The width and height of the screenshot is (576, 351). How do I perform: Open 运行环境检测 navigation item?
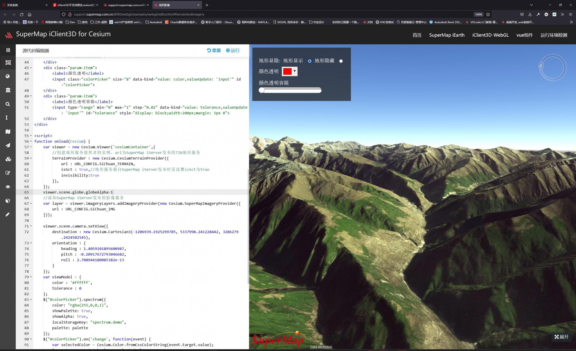(x=554, y=35)
